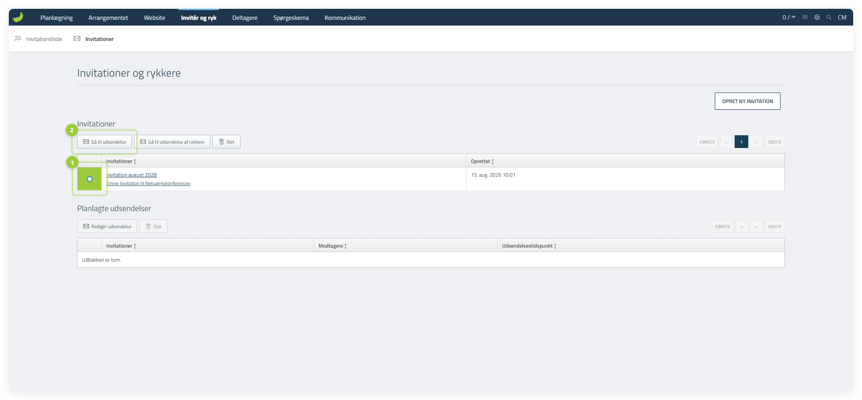Open the participants people icon in header

(x=805, y=17)
